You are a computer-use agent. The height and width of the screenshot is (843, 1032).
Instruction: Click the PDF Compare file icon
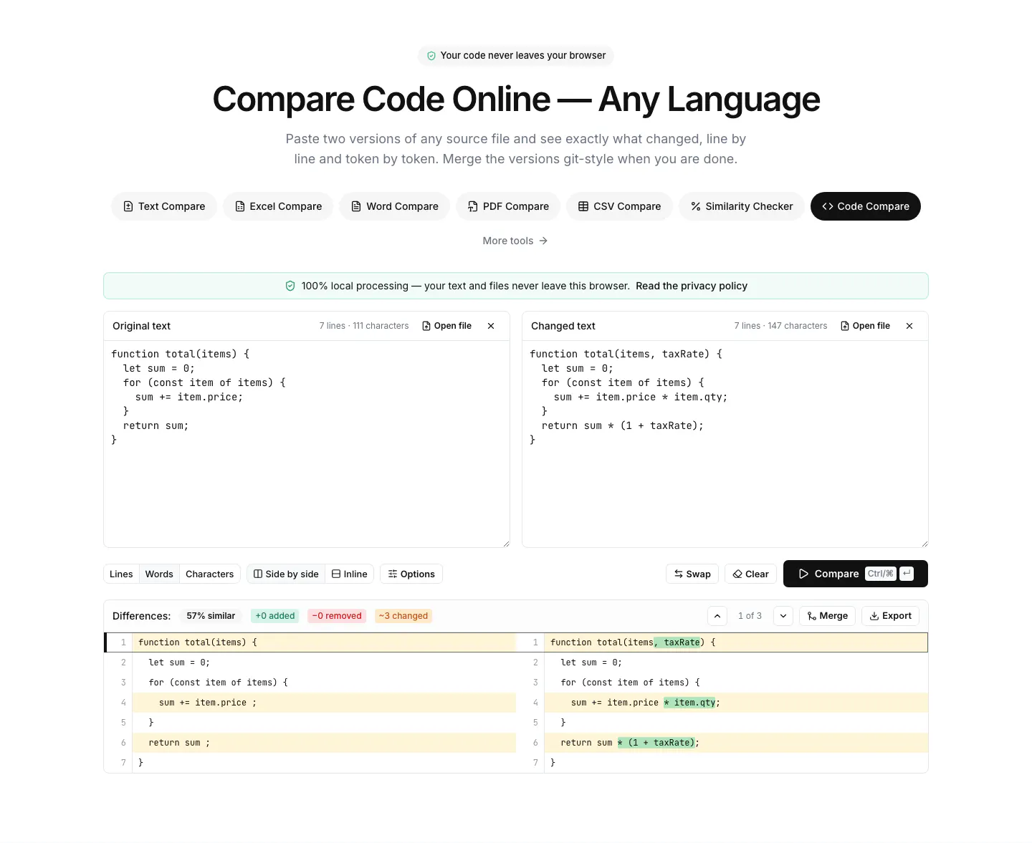pyautogui.click(x=473, y=206)
